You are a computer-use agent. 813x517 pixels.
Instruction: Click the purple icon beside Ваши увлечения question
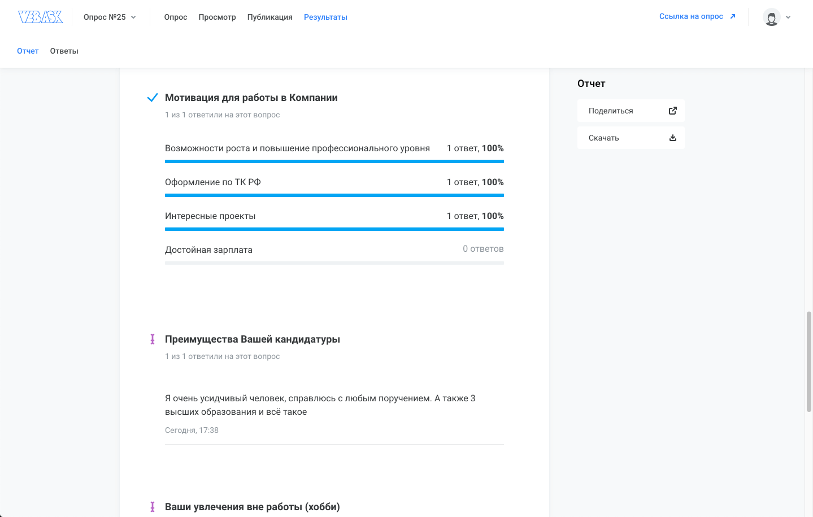tap(152, 507)
